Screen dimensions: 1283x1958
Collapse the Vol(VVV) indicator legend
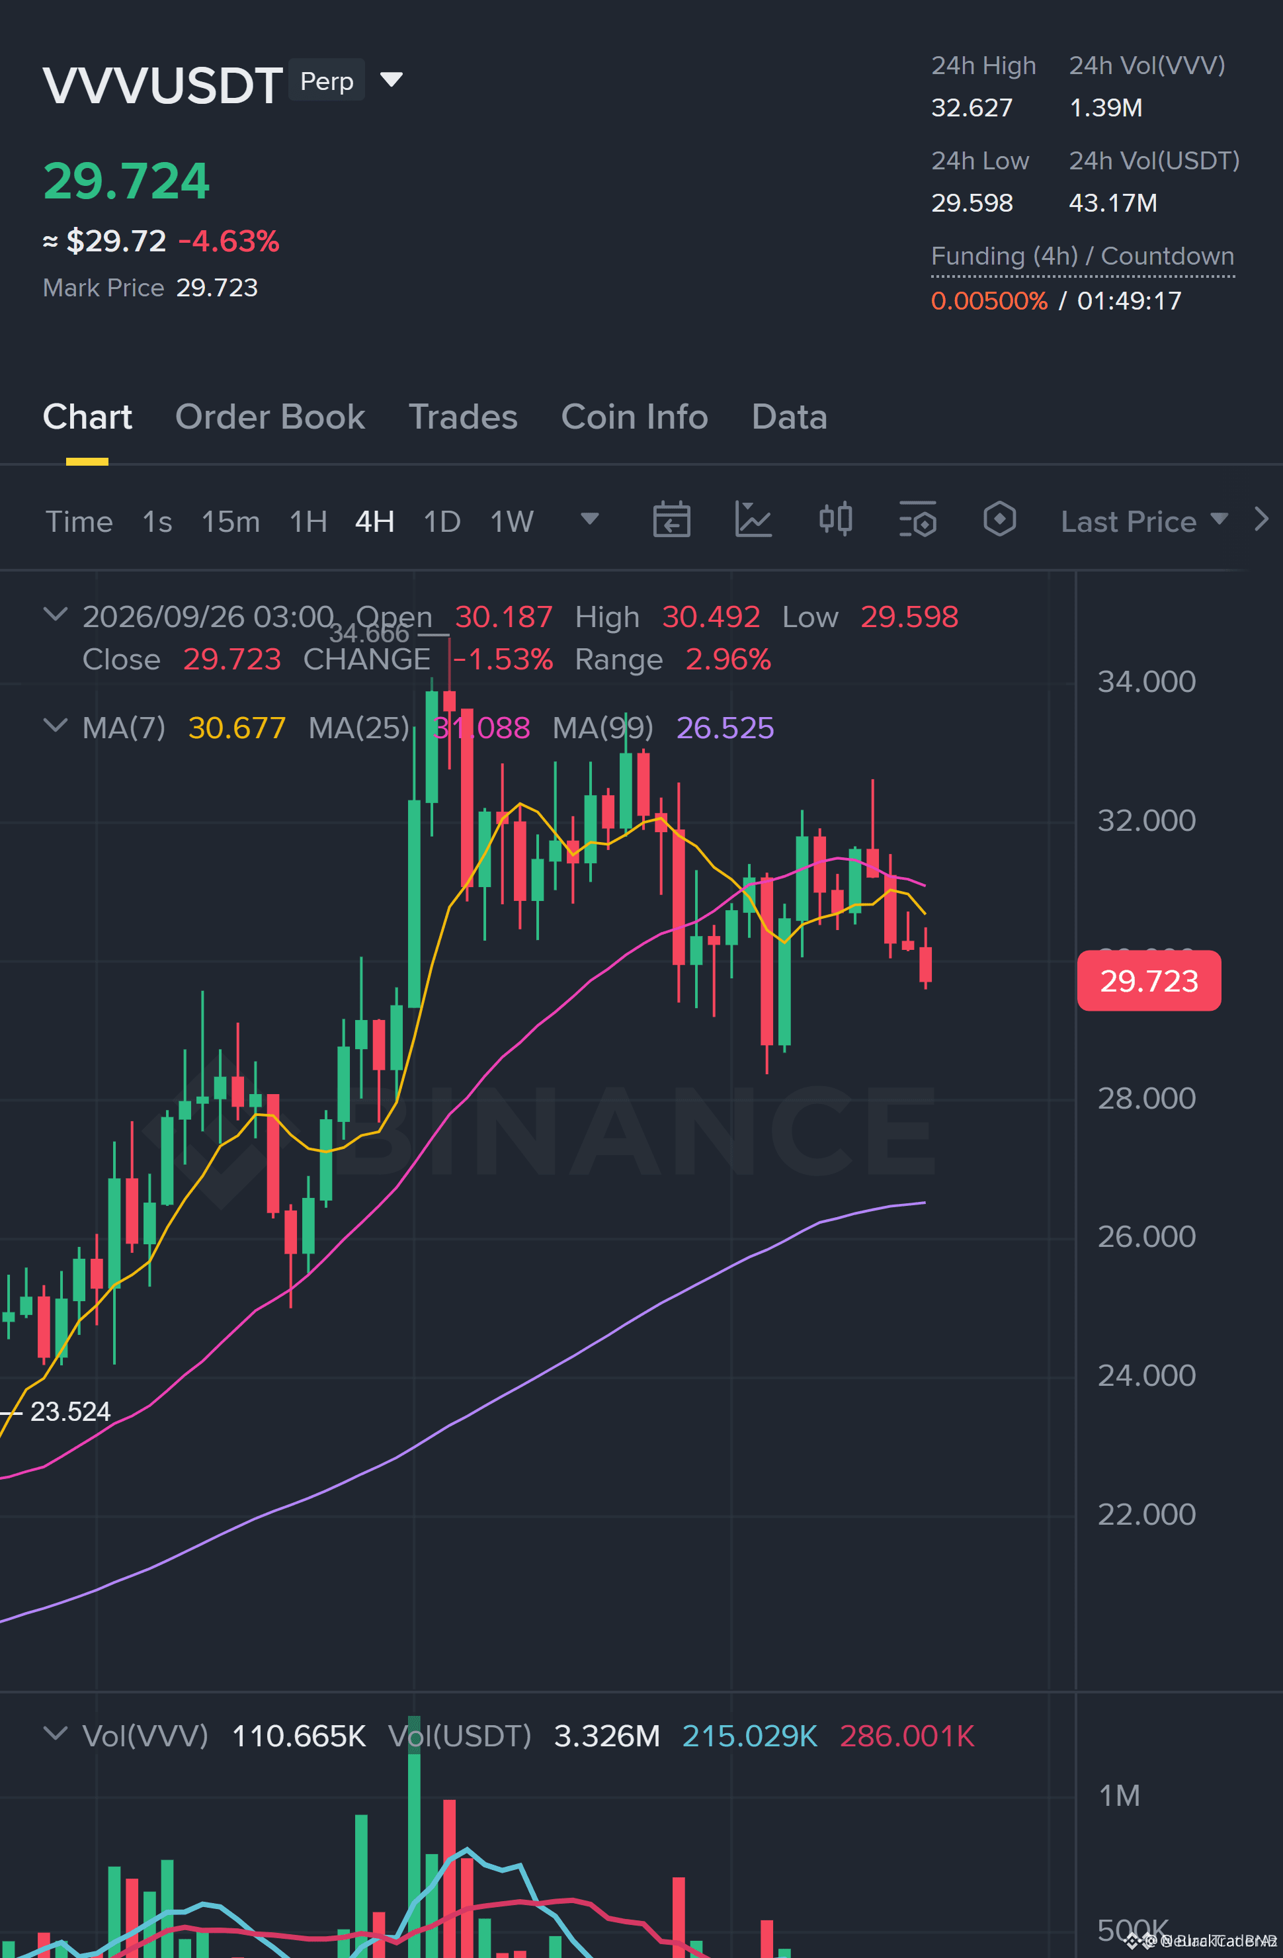tap(55, 1733)
